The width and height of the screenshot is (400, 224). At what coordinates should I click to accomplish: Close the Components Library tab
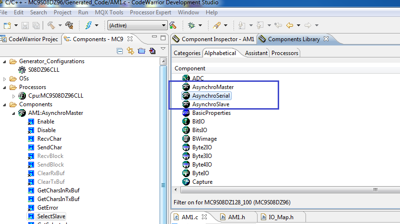(x=326, y=39)
